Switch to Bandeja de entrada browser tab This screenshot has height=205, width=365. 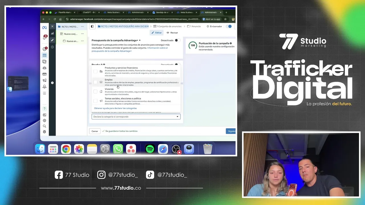(x=162, y=13)
